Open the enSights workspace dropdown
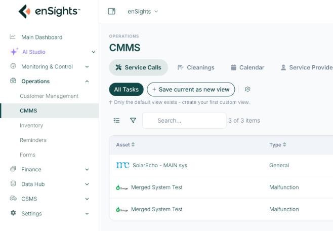Screen dimensions: 333x231 point(143,12)
